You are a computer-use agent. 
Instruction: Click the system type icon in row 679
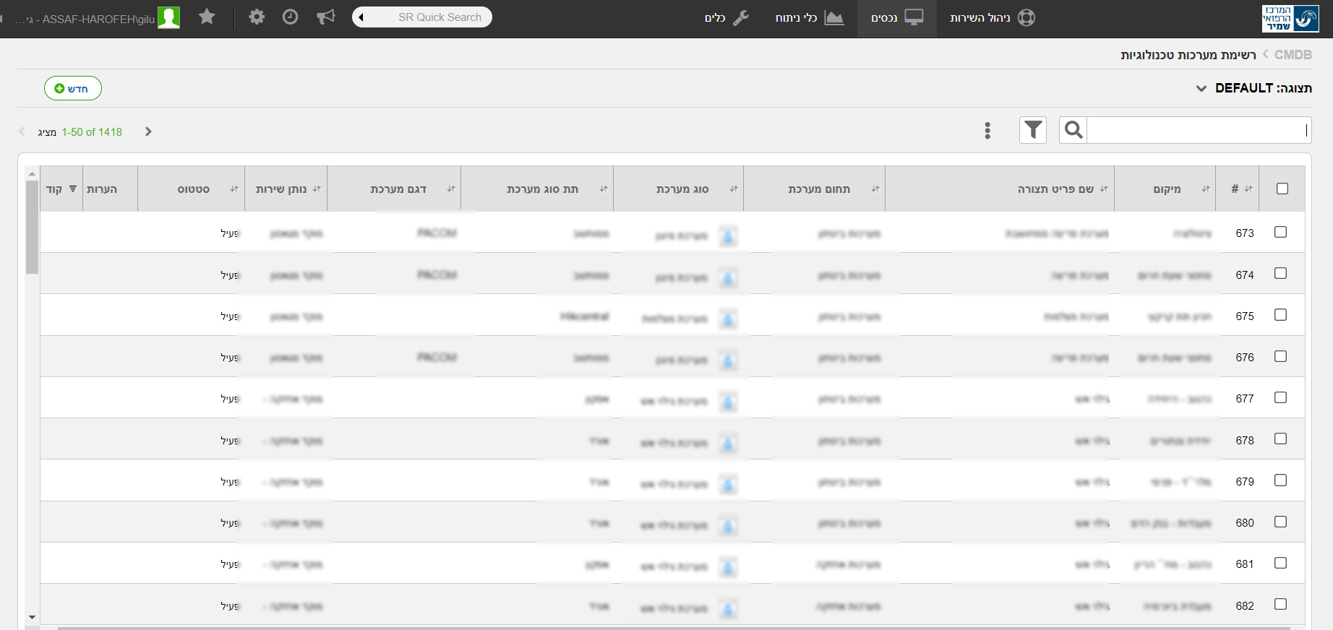pos(728,484)
